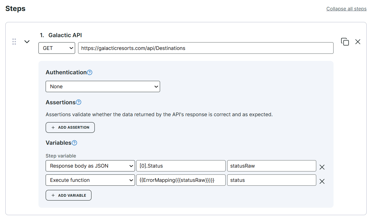The width and height of the screenshot is (372, 219).
Task: Open the GET method dropdown
Action: pyautogui.click(x=57, y=48)
